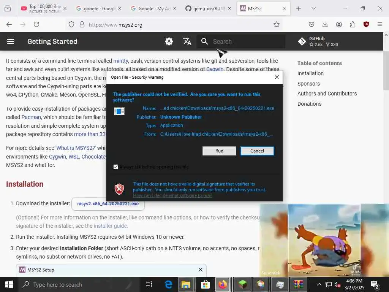Jump to Sponsors in table of contents
The width and height of the screenshot is (389, 292).
click(308, 84)
